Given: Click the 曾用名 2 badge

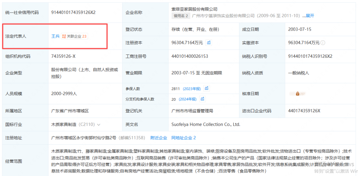Looking at the screenshot, I should pyautogui.click(x=181, y=16).
